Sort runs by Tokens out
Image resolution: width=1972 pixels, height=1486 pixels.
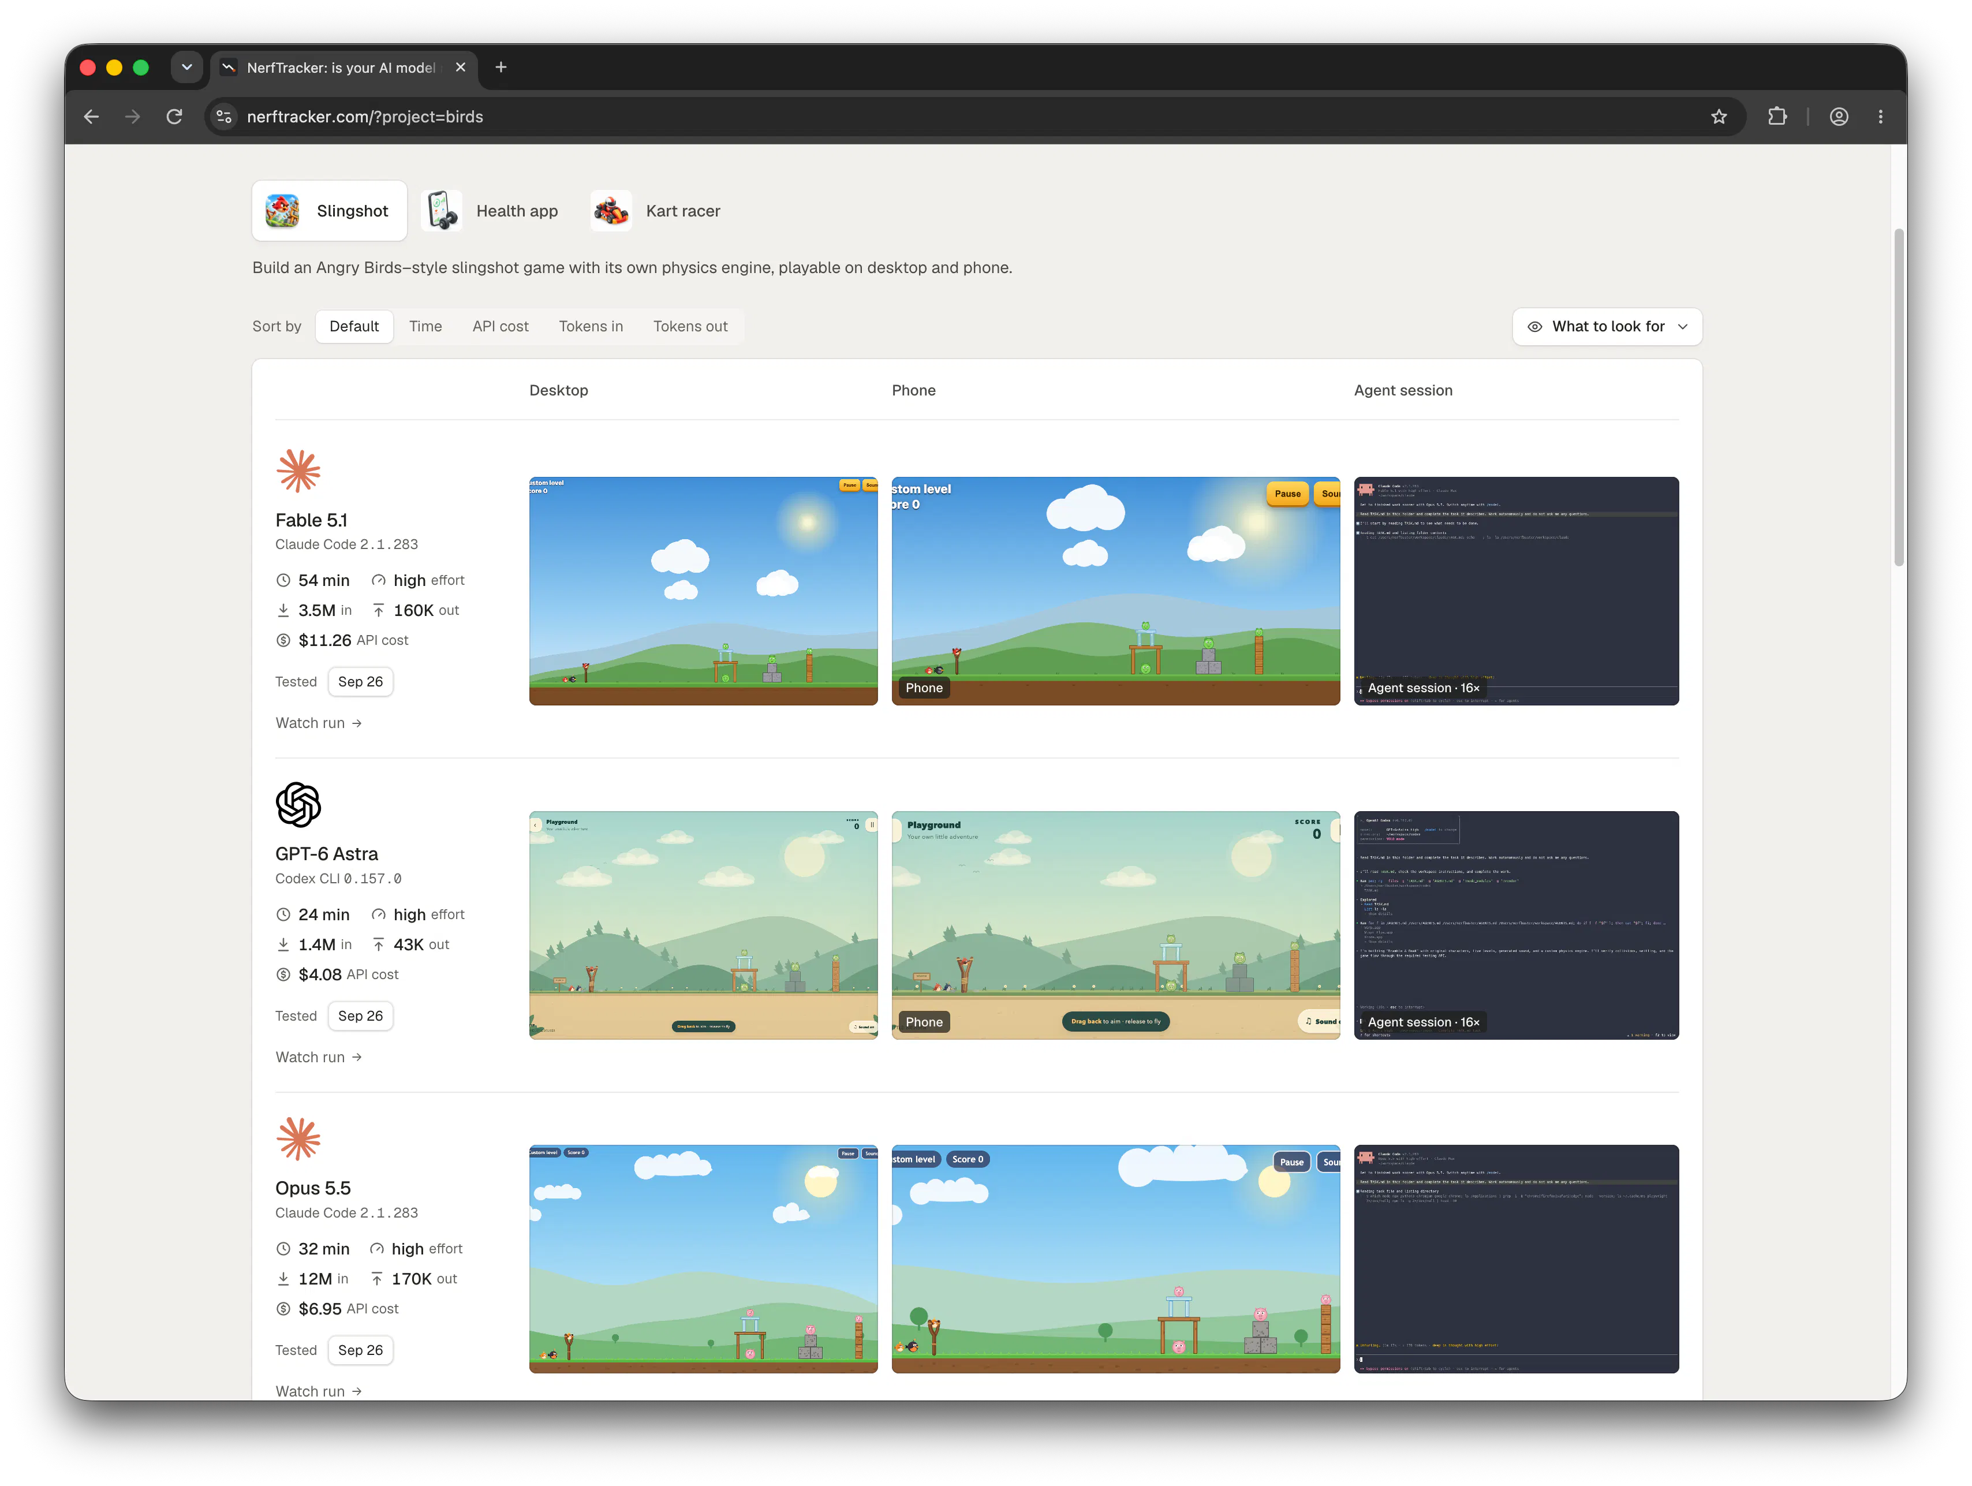(690, 326)
